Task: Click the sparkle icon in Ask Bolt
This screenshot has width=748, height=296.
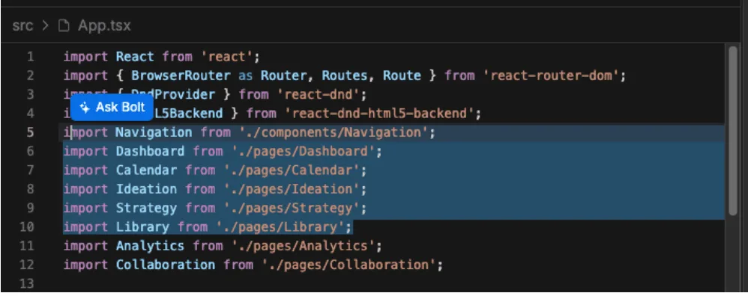Action: (85, 108)
